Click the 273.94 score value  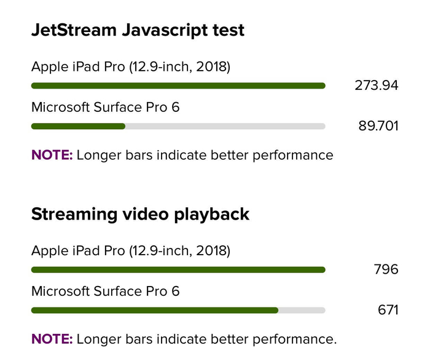376,85
